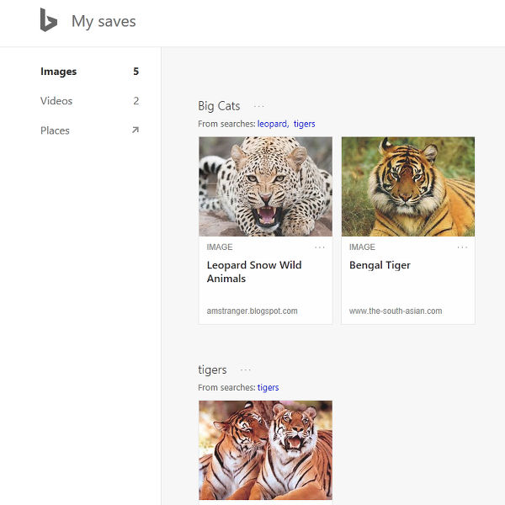Viewport: 505px width, 505px height.
Task: Open the two tigers photo thumbnail
Action: [x=265, y=450]
